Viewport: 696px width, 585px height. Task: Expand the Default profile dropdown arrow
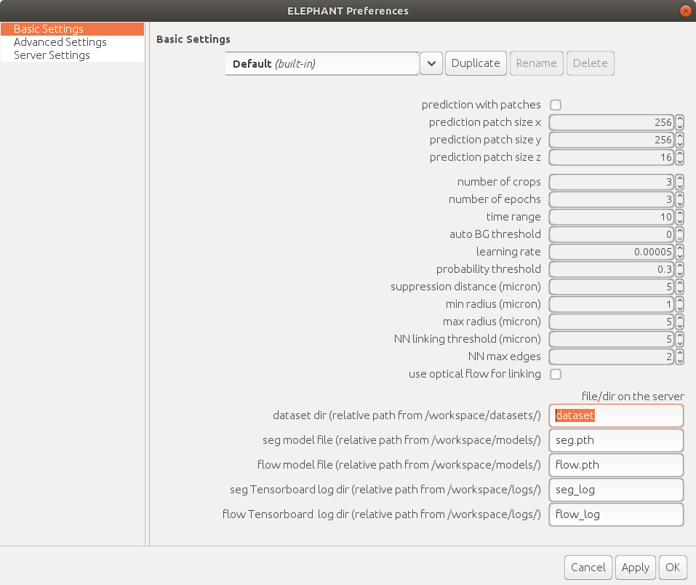pos(431,63)
